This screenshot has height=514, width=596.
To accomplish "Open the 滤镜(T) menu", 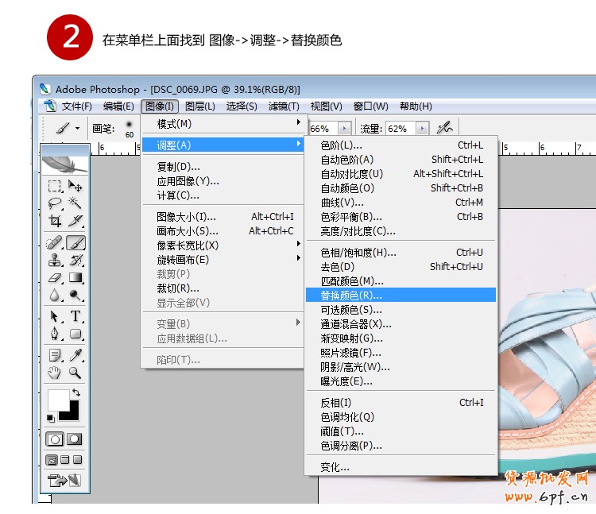I will (x=284, y=106).
